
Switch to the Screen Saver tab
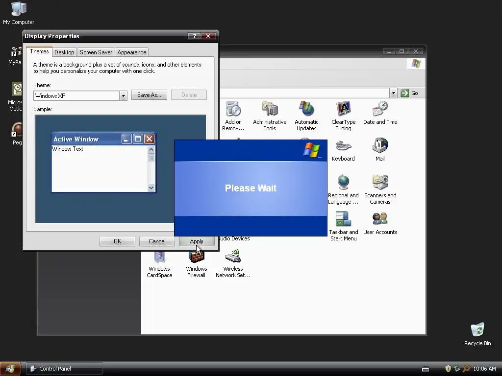(96, 52)
